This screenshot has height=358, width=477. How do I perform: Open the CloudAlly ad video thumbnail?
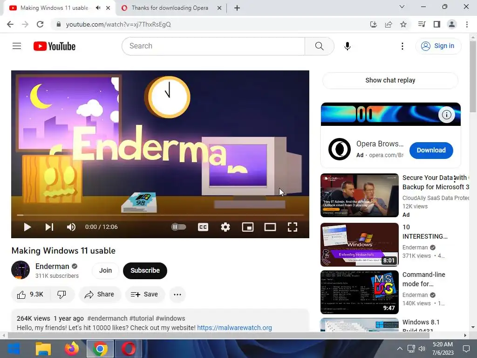click(x=359, y=195)
